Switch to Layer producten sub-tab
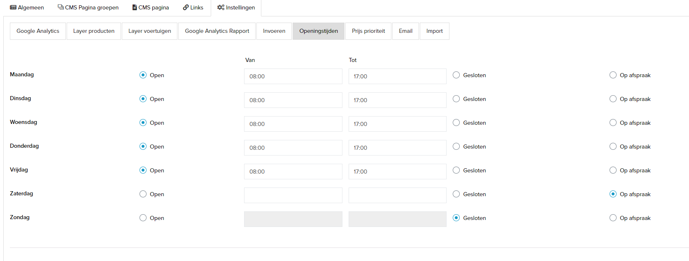The image size is (689, 261). click(x=94, y=31)
